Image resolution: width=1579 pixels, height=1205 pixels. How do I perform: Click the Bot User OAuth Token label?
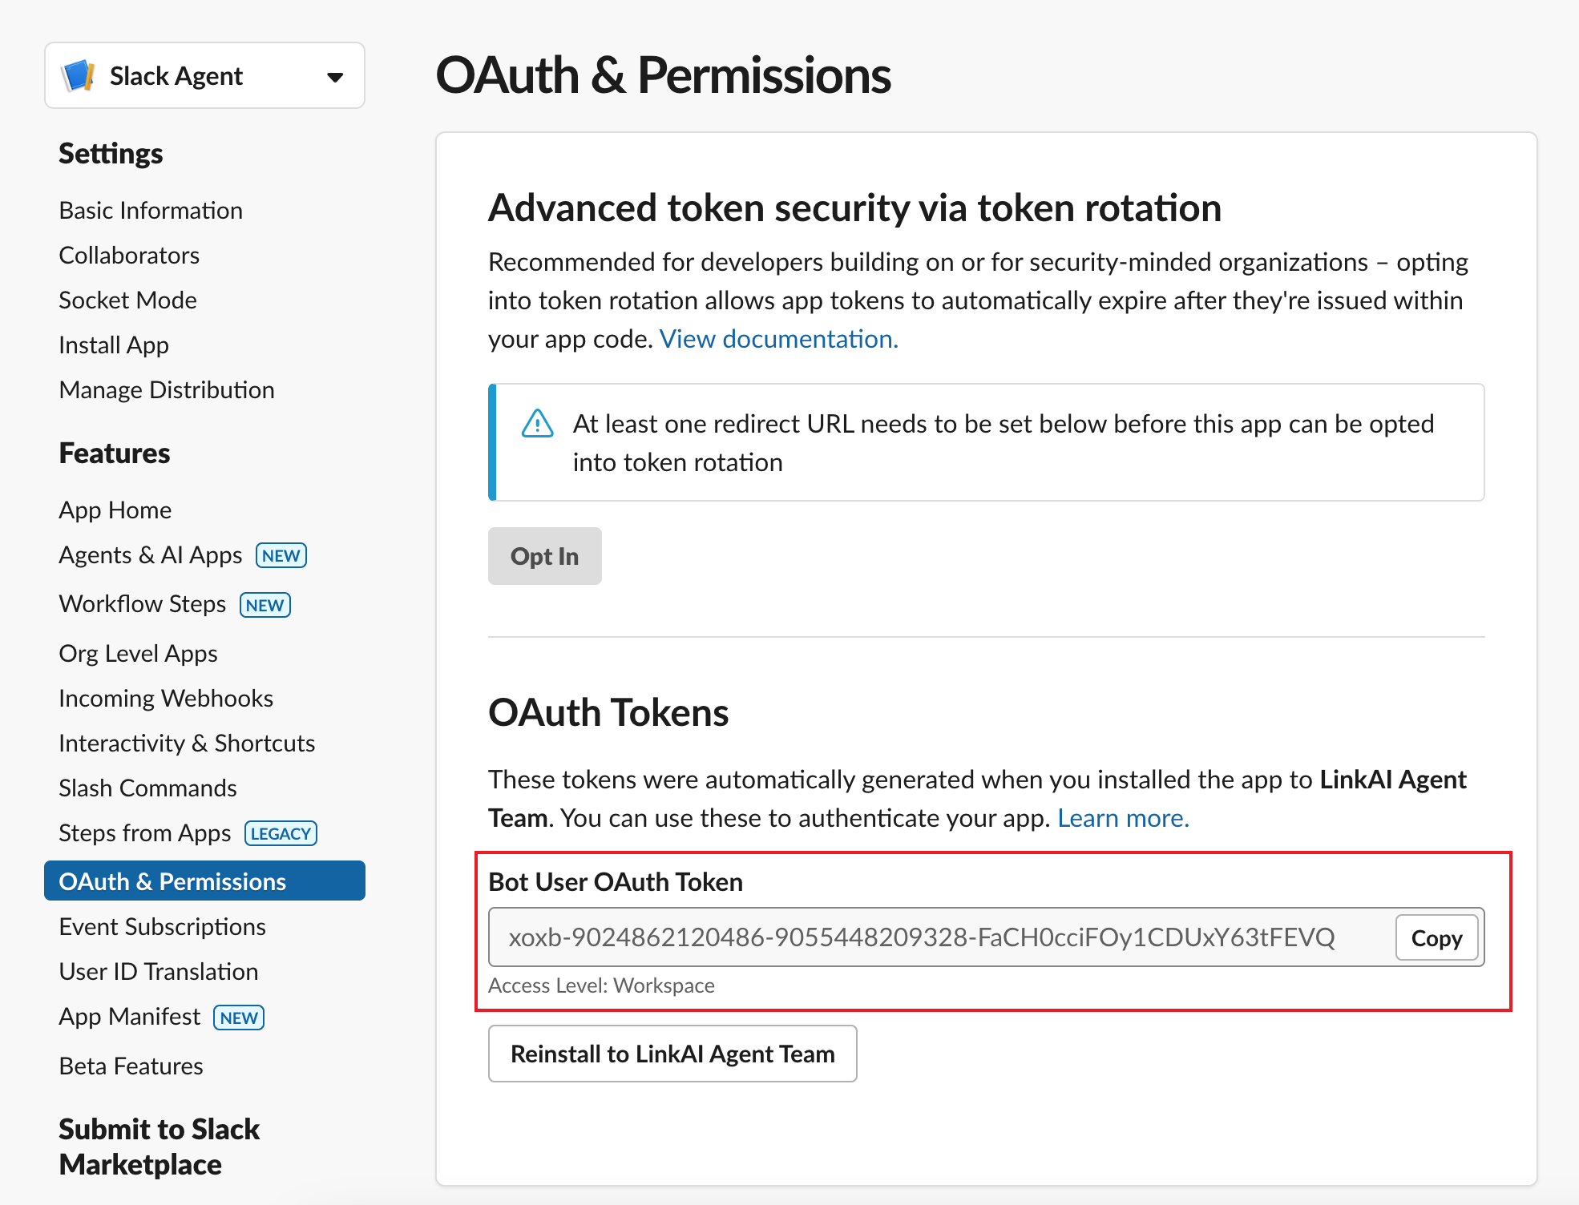click(x=616, y=881)
